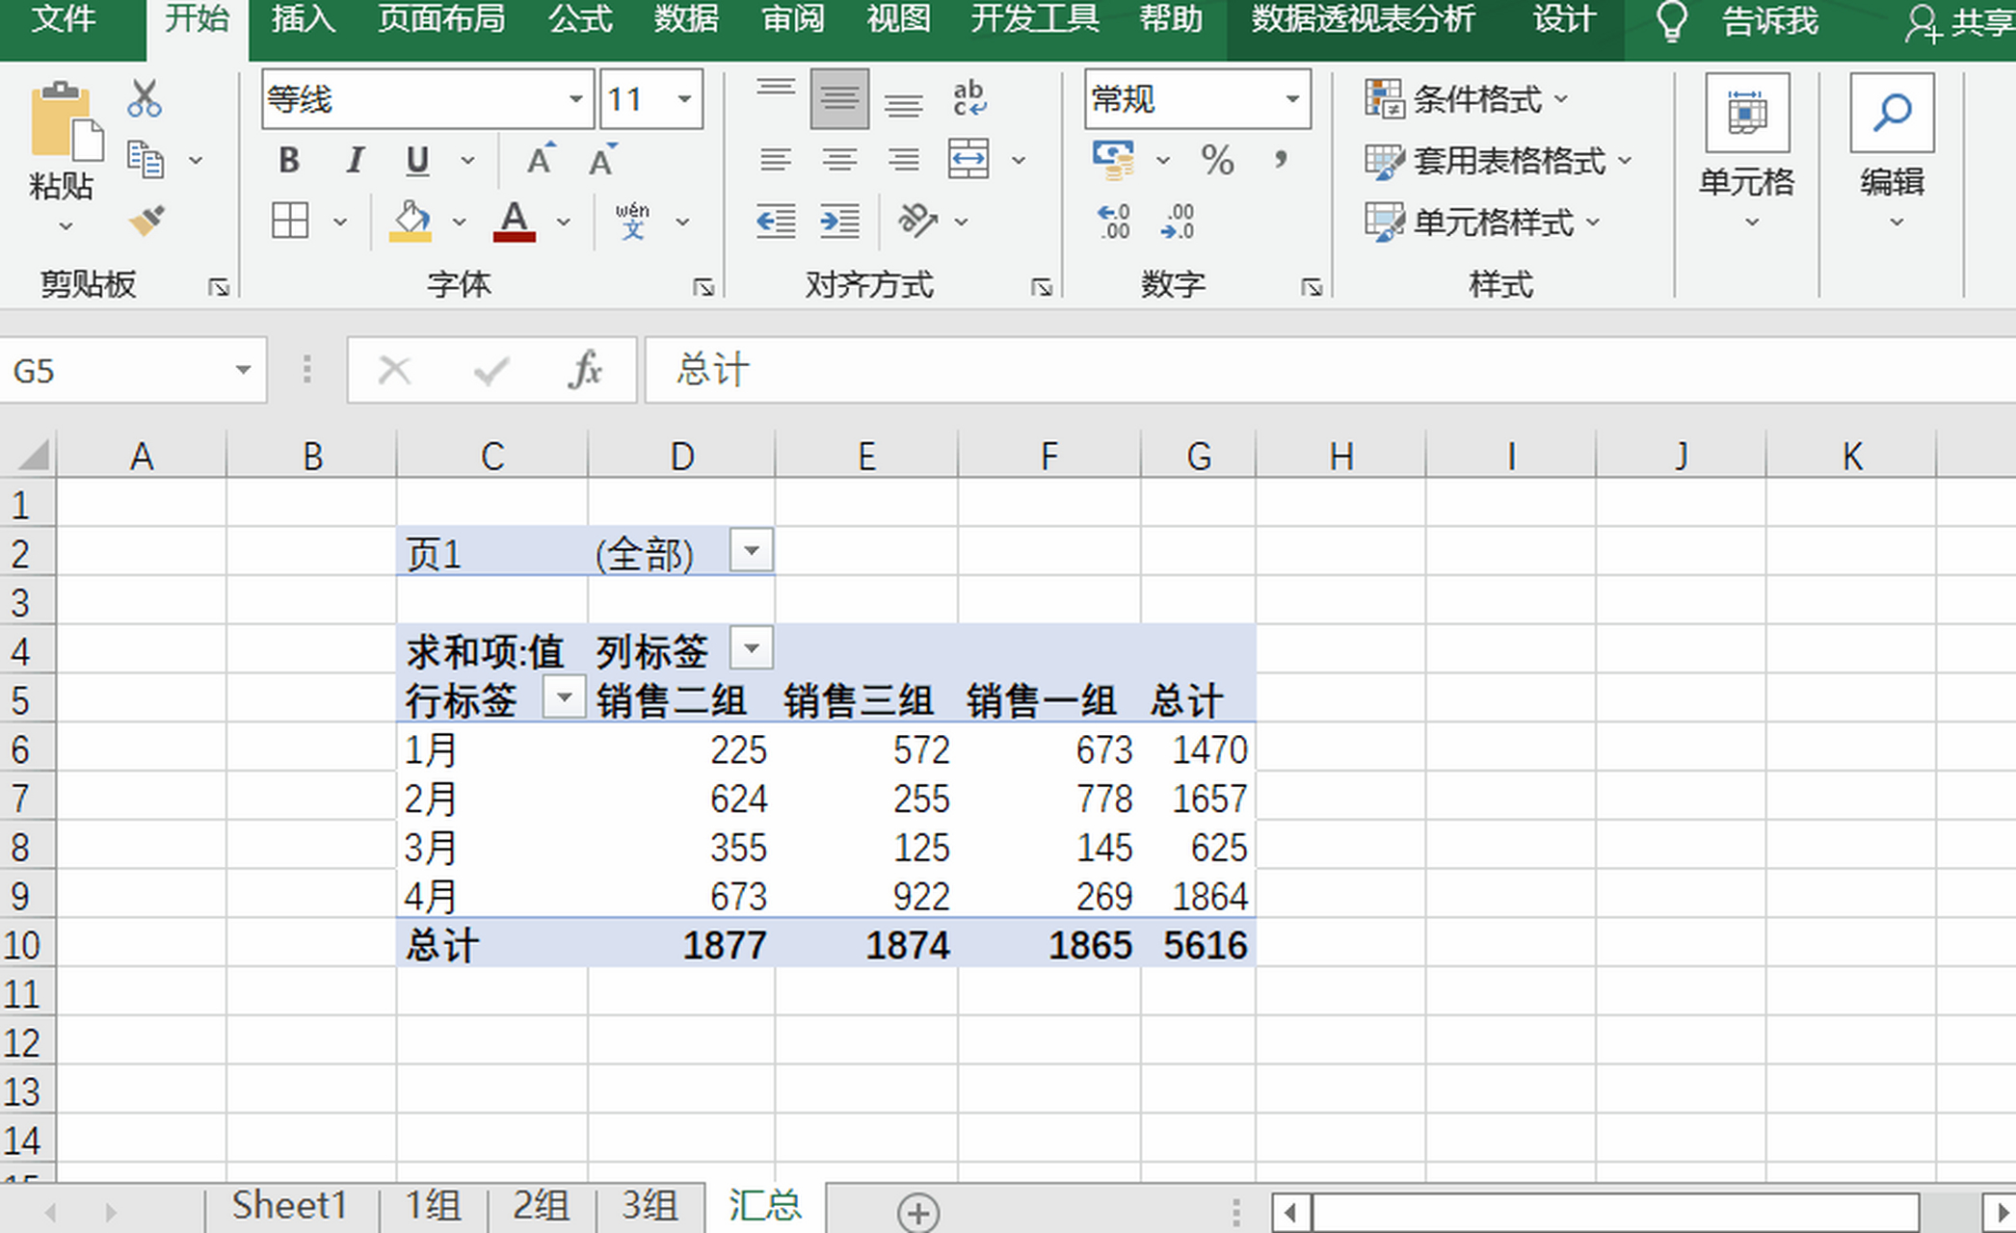Switch to the 插入 ribbon tab

(303, 19)
